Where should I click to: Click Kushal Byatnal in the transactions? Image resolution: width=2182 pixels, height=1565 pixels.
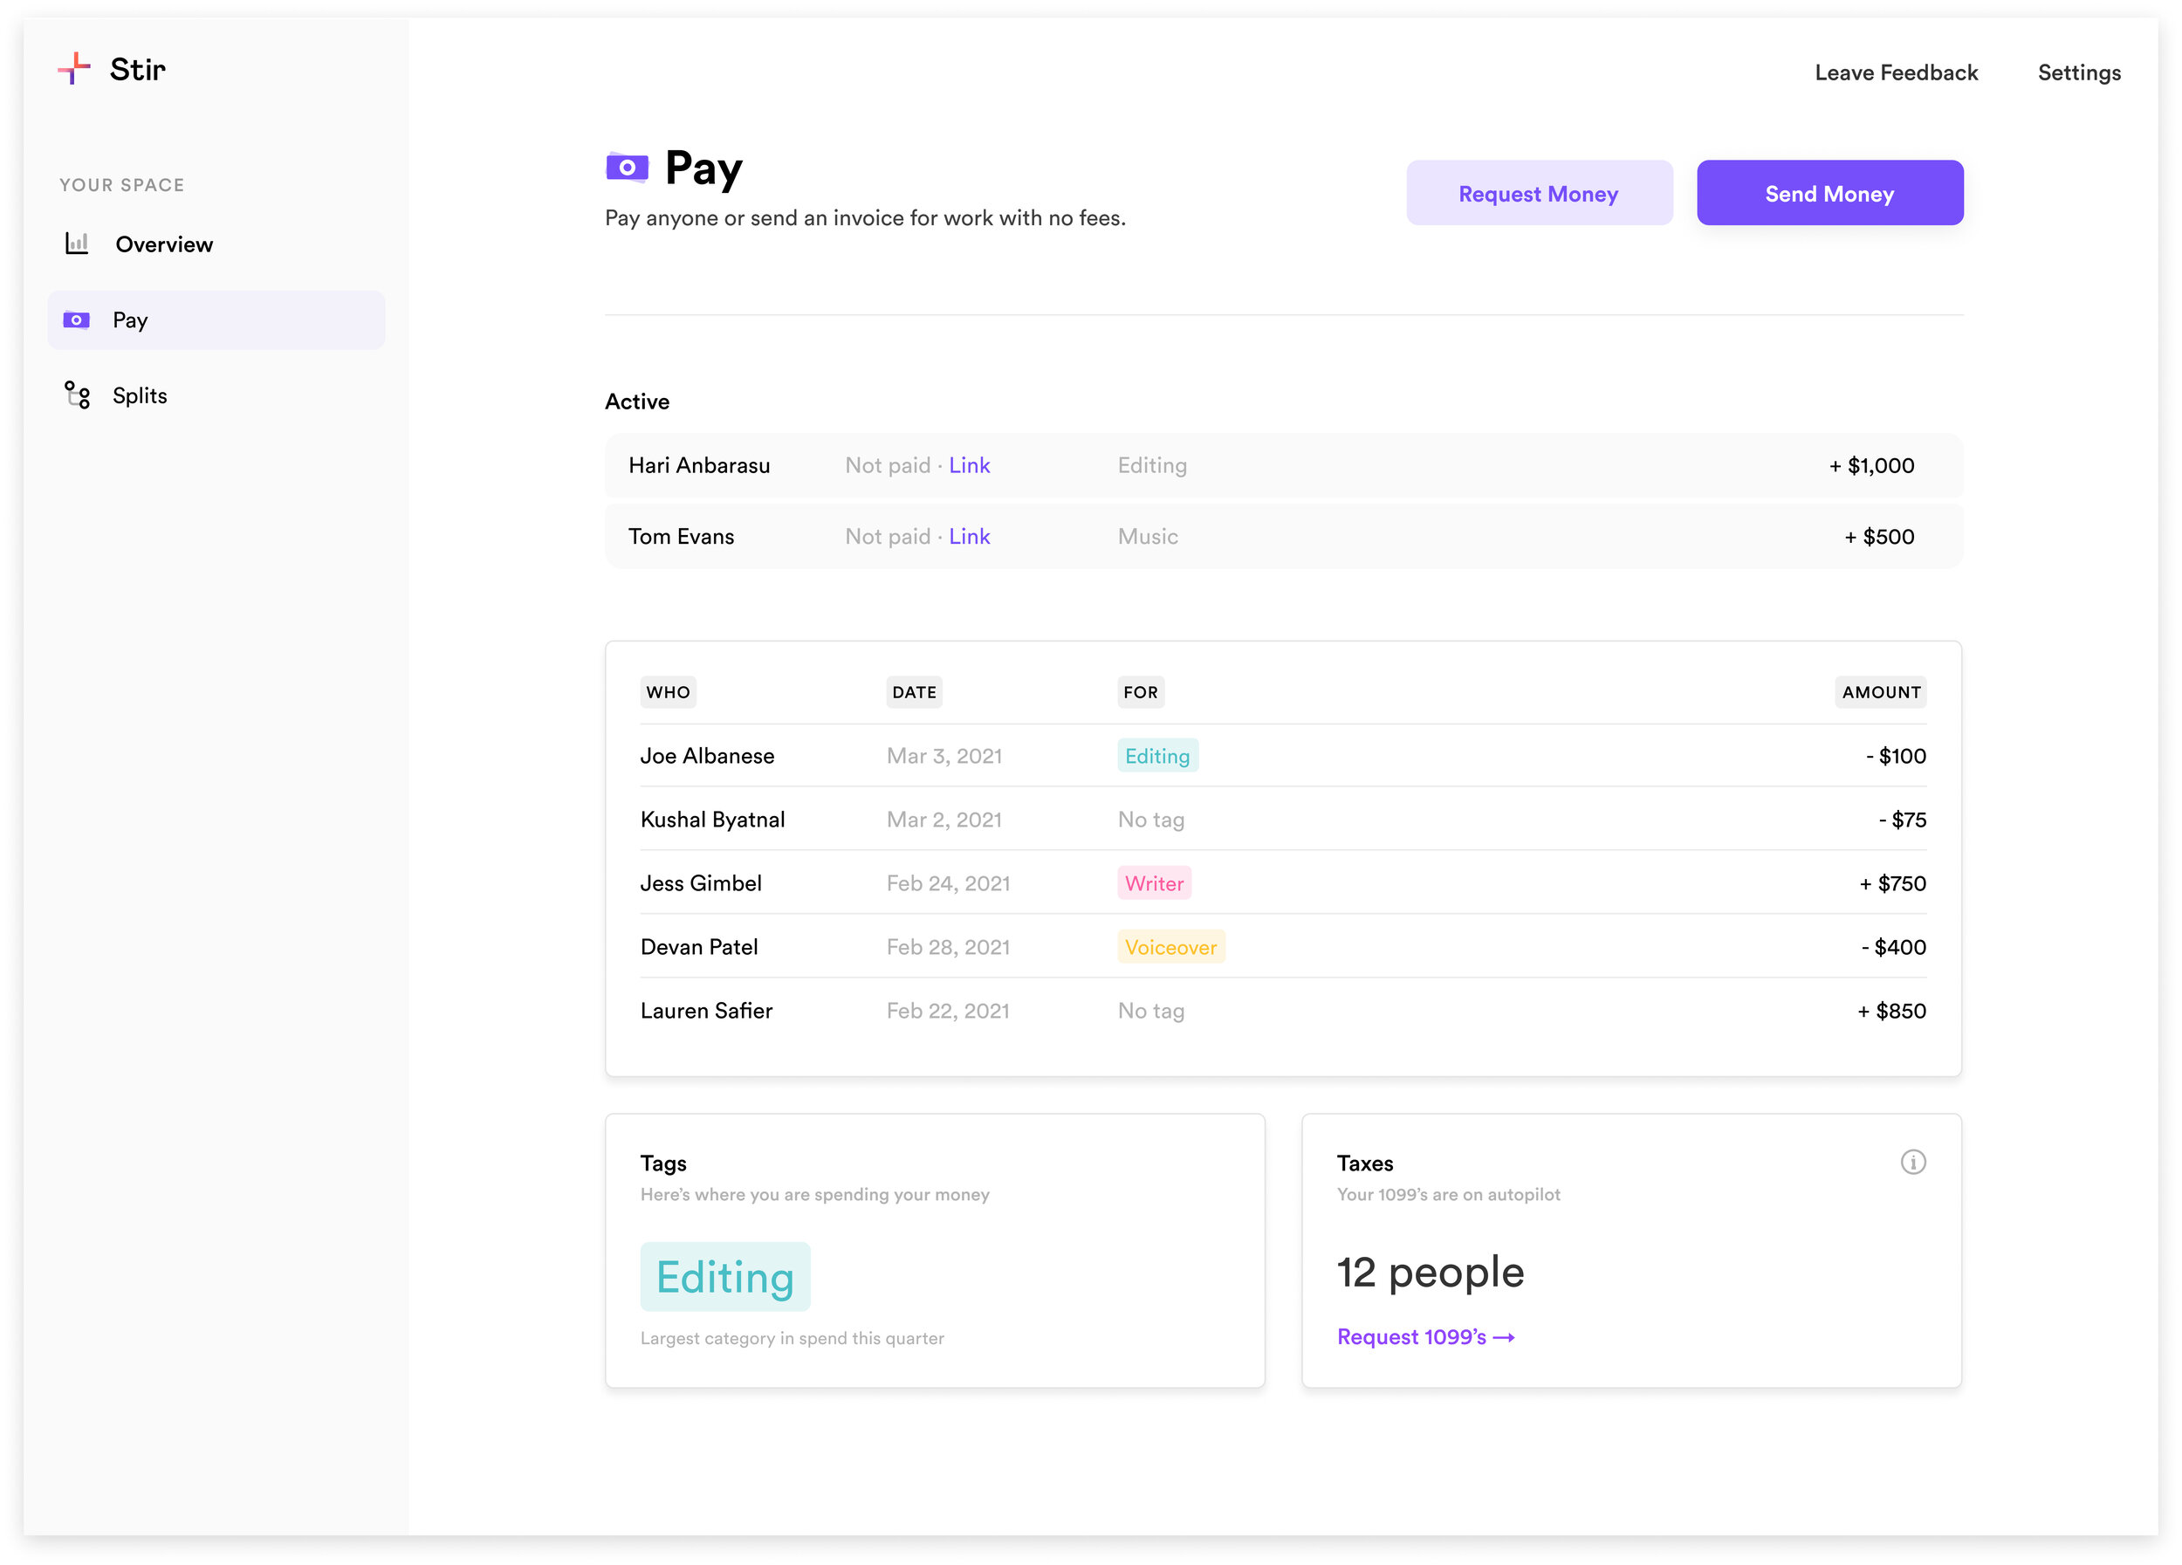tap(713, 820)
